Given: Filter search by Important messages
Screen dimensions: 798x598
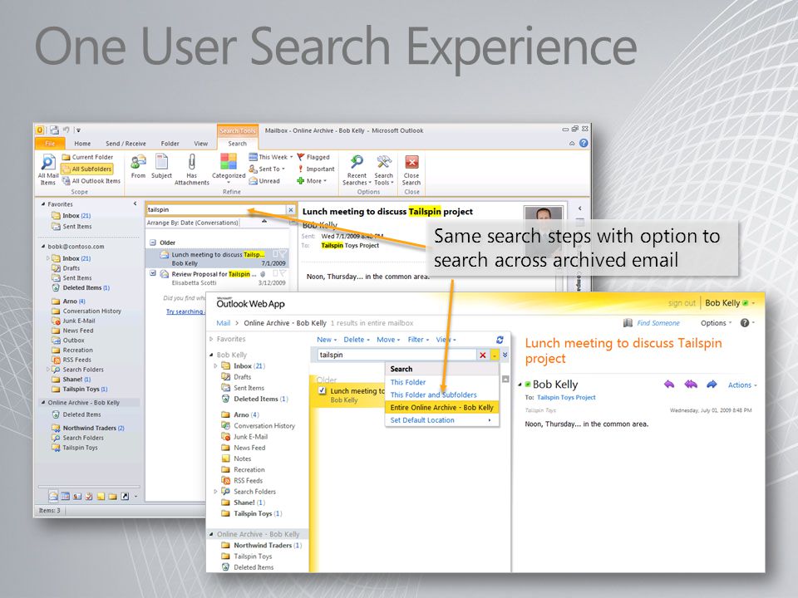Looking at the screenshot, I should click(316, 169).
